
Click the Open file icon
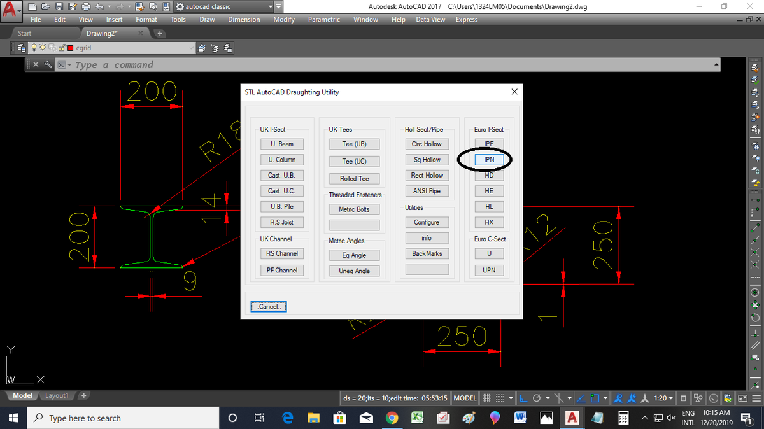coord(45,6)
